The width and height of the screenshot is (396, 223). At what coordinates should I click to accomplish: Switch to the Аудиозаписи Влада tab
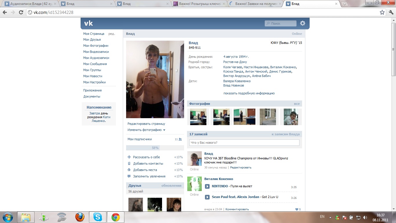[x=29, y=4]
